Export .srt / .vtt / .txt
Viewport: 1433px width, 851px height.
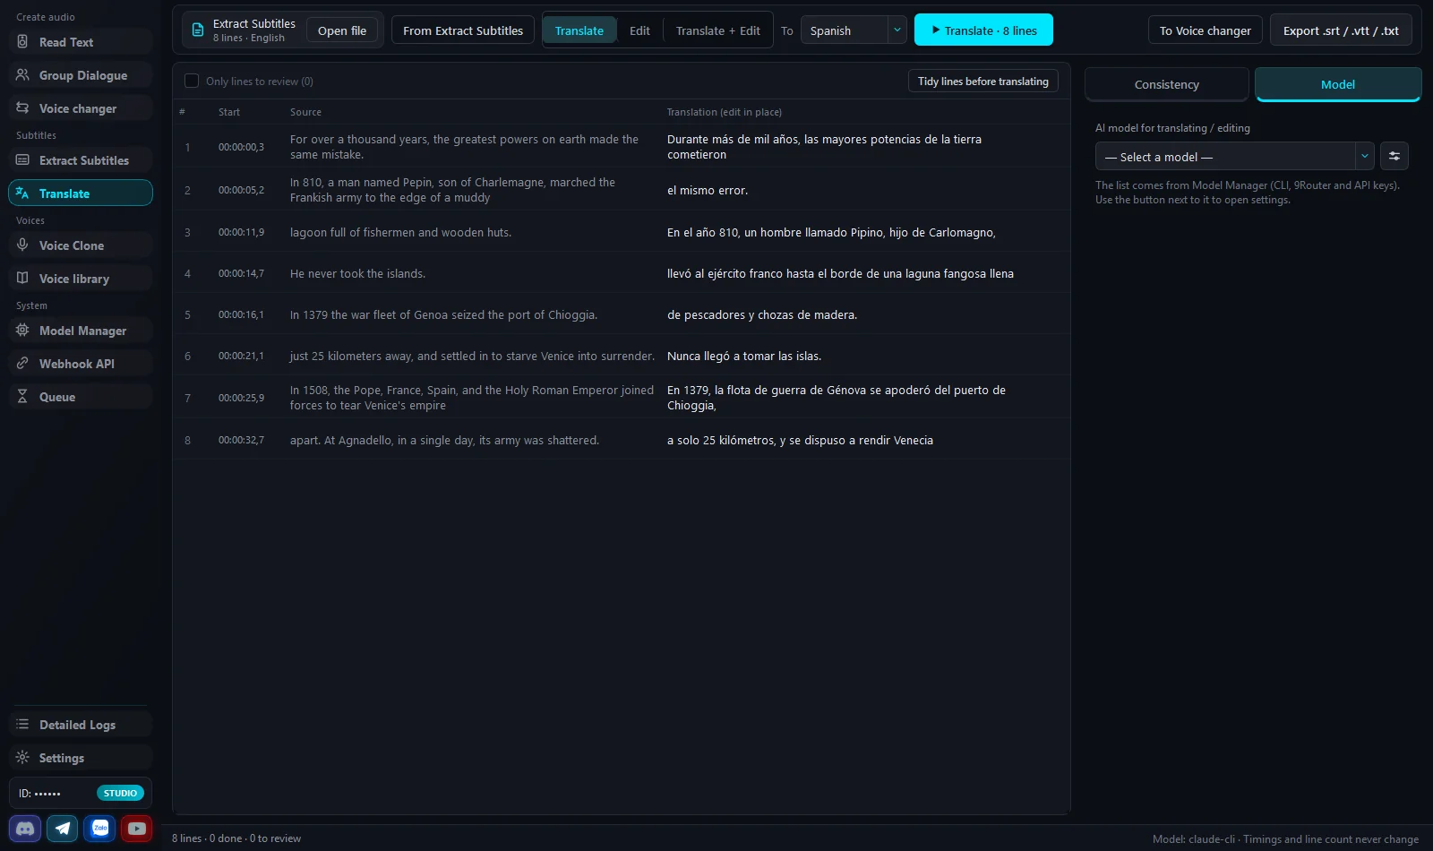[1341, 30]
